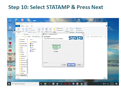Open the File tab in Explorer

click(18, 26)
